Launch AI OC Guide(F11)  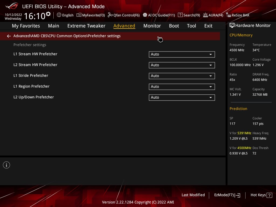(159, 15)
